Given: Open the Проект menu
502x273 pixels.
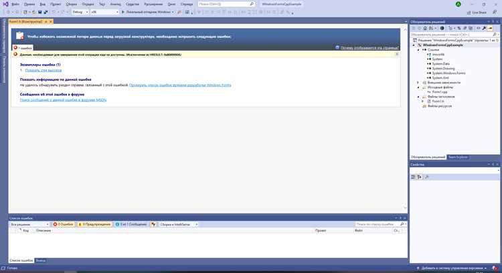Looking at the screenshot, I should pos(56,4).
